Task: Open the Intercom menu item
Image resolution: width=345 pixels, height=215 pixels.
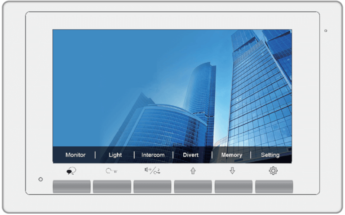Action: 153,155
